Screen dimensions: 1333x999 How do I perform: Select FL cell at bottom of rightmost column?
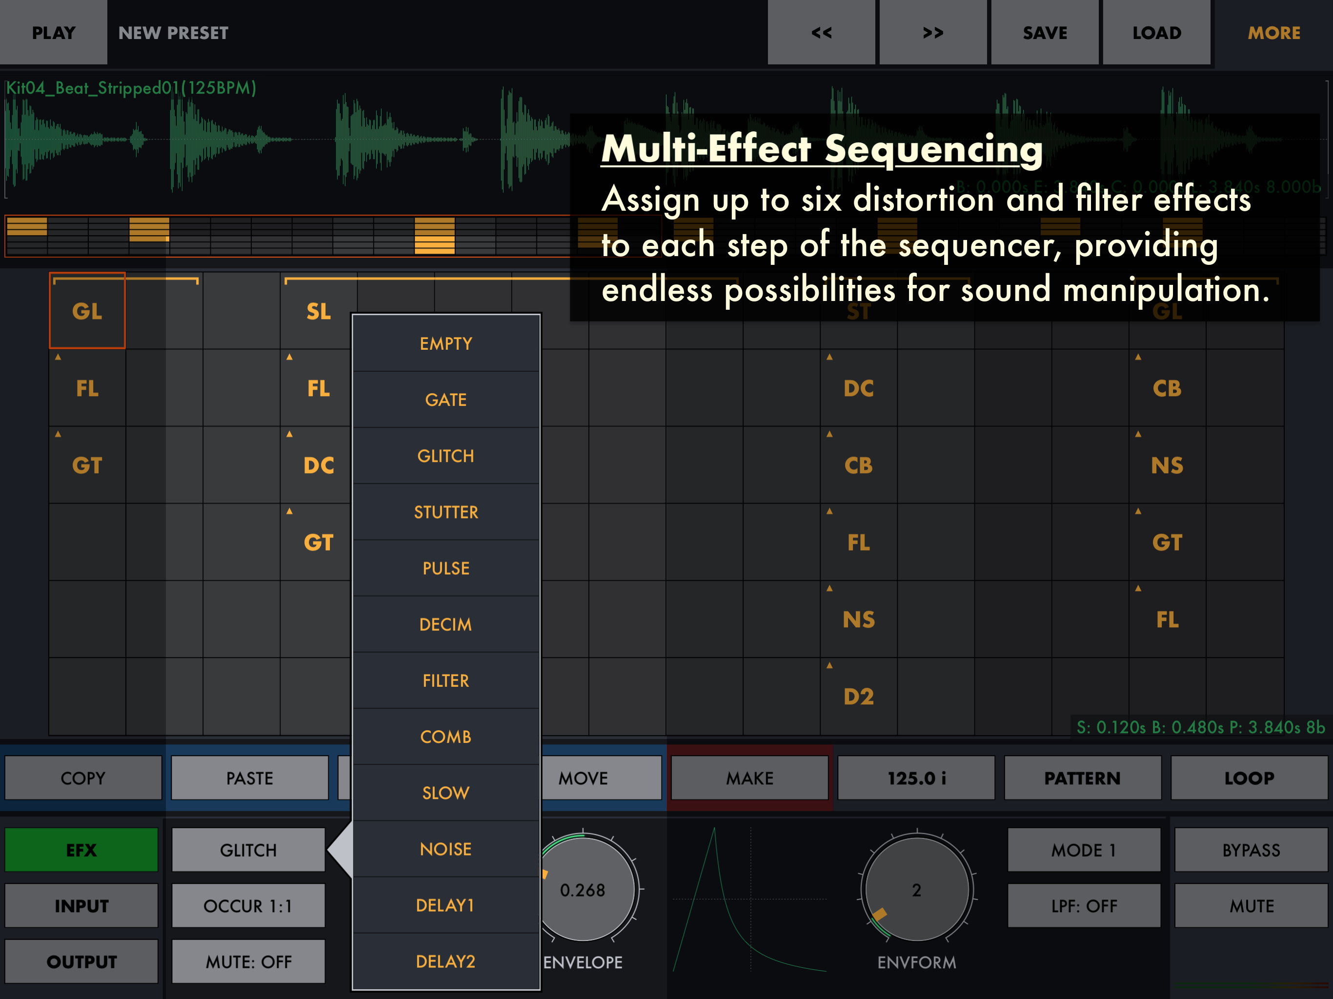pyautogui.click(x=1167, y=619)
